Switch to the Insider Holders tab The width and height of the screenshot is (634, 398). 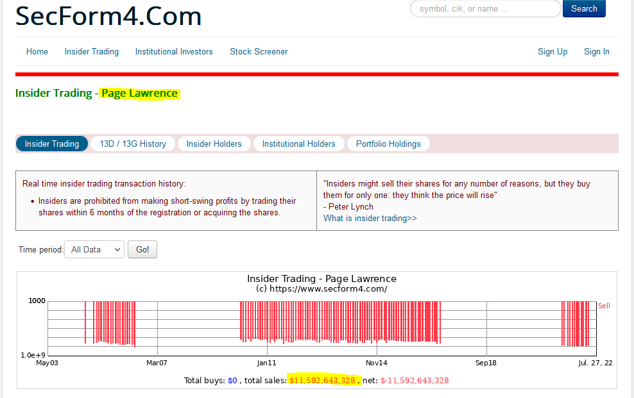tap(214, 144)
